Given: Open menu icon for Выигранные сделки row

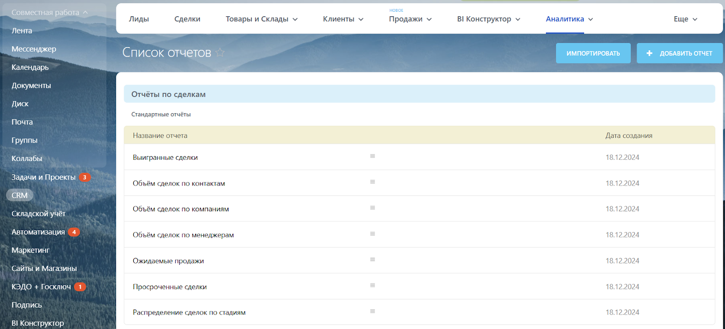Looking at the screenshot, I should (x=372, y=156).
